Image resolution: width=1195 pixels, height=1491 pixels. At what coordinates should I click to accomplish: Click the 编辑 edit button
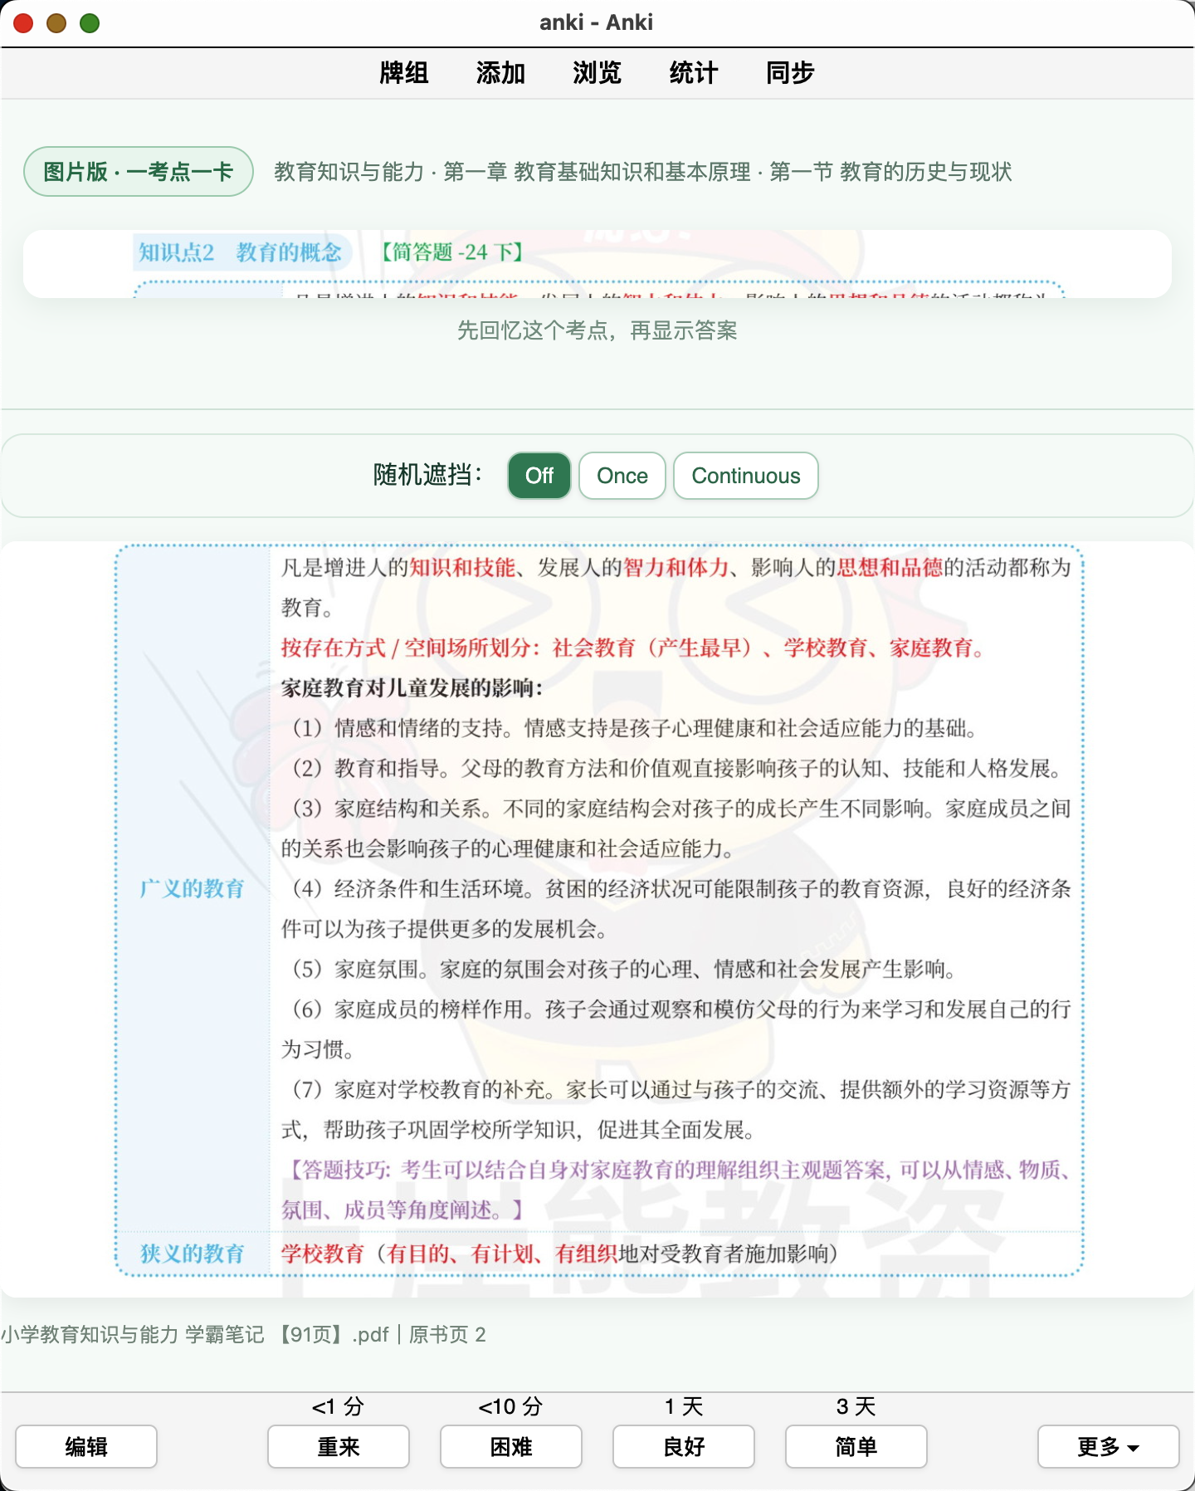coord(86,1447)
